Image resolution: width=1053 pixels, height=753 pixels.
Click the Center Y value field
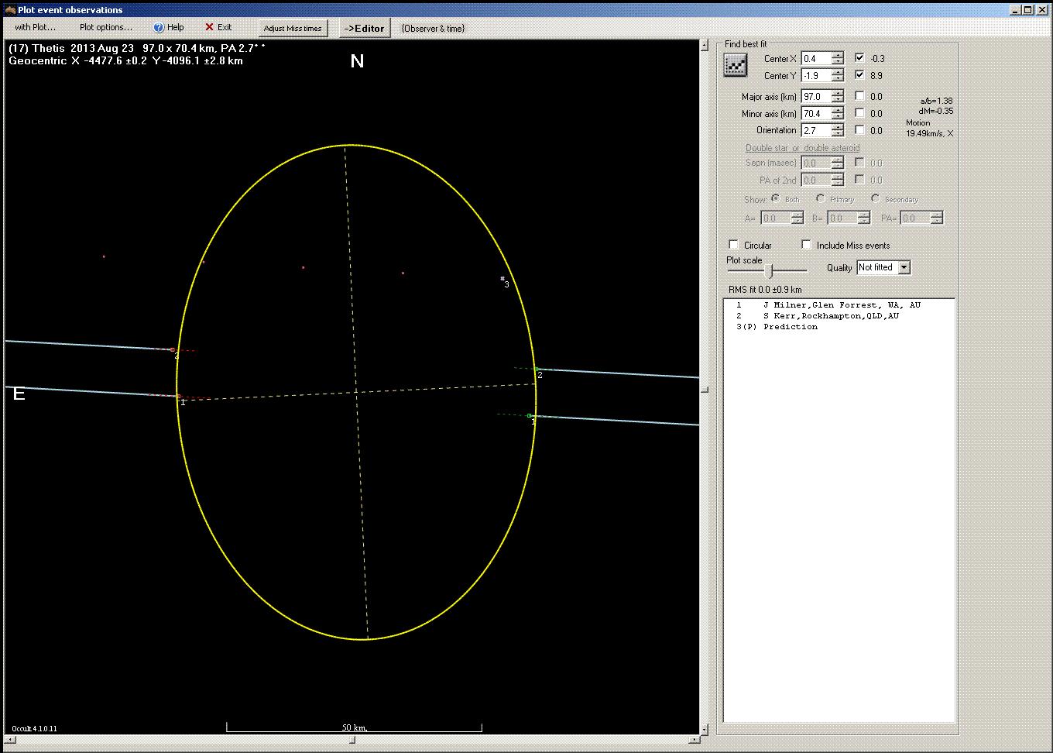point(816,76)
